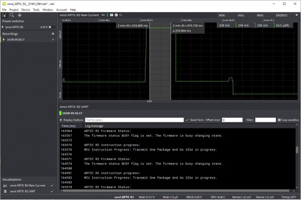Viewport: 301px width, 200px height.
Task: Click the Offset (ms) input field
Action: [232, 120]
